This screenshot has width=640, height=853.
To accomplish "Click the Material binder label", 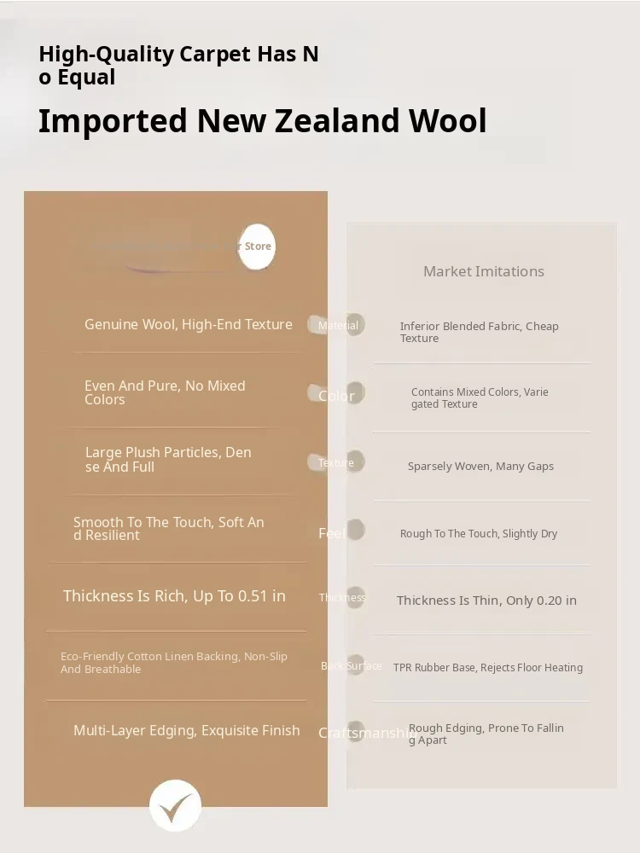I will 338,325.
